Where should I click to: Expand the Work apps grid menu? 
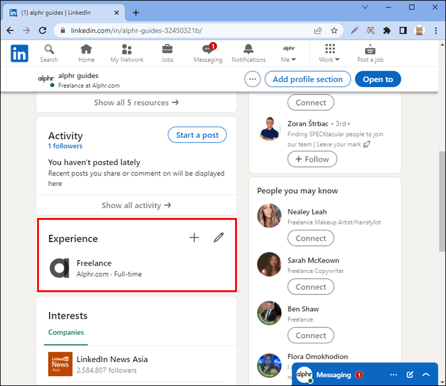click(x=329, y=53)
